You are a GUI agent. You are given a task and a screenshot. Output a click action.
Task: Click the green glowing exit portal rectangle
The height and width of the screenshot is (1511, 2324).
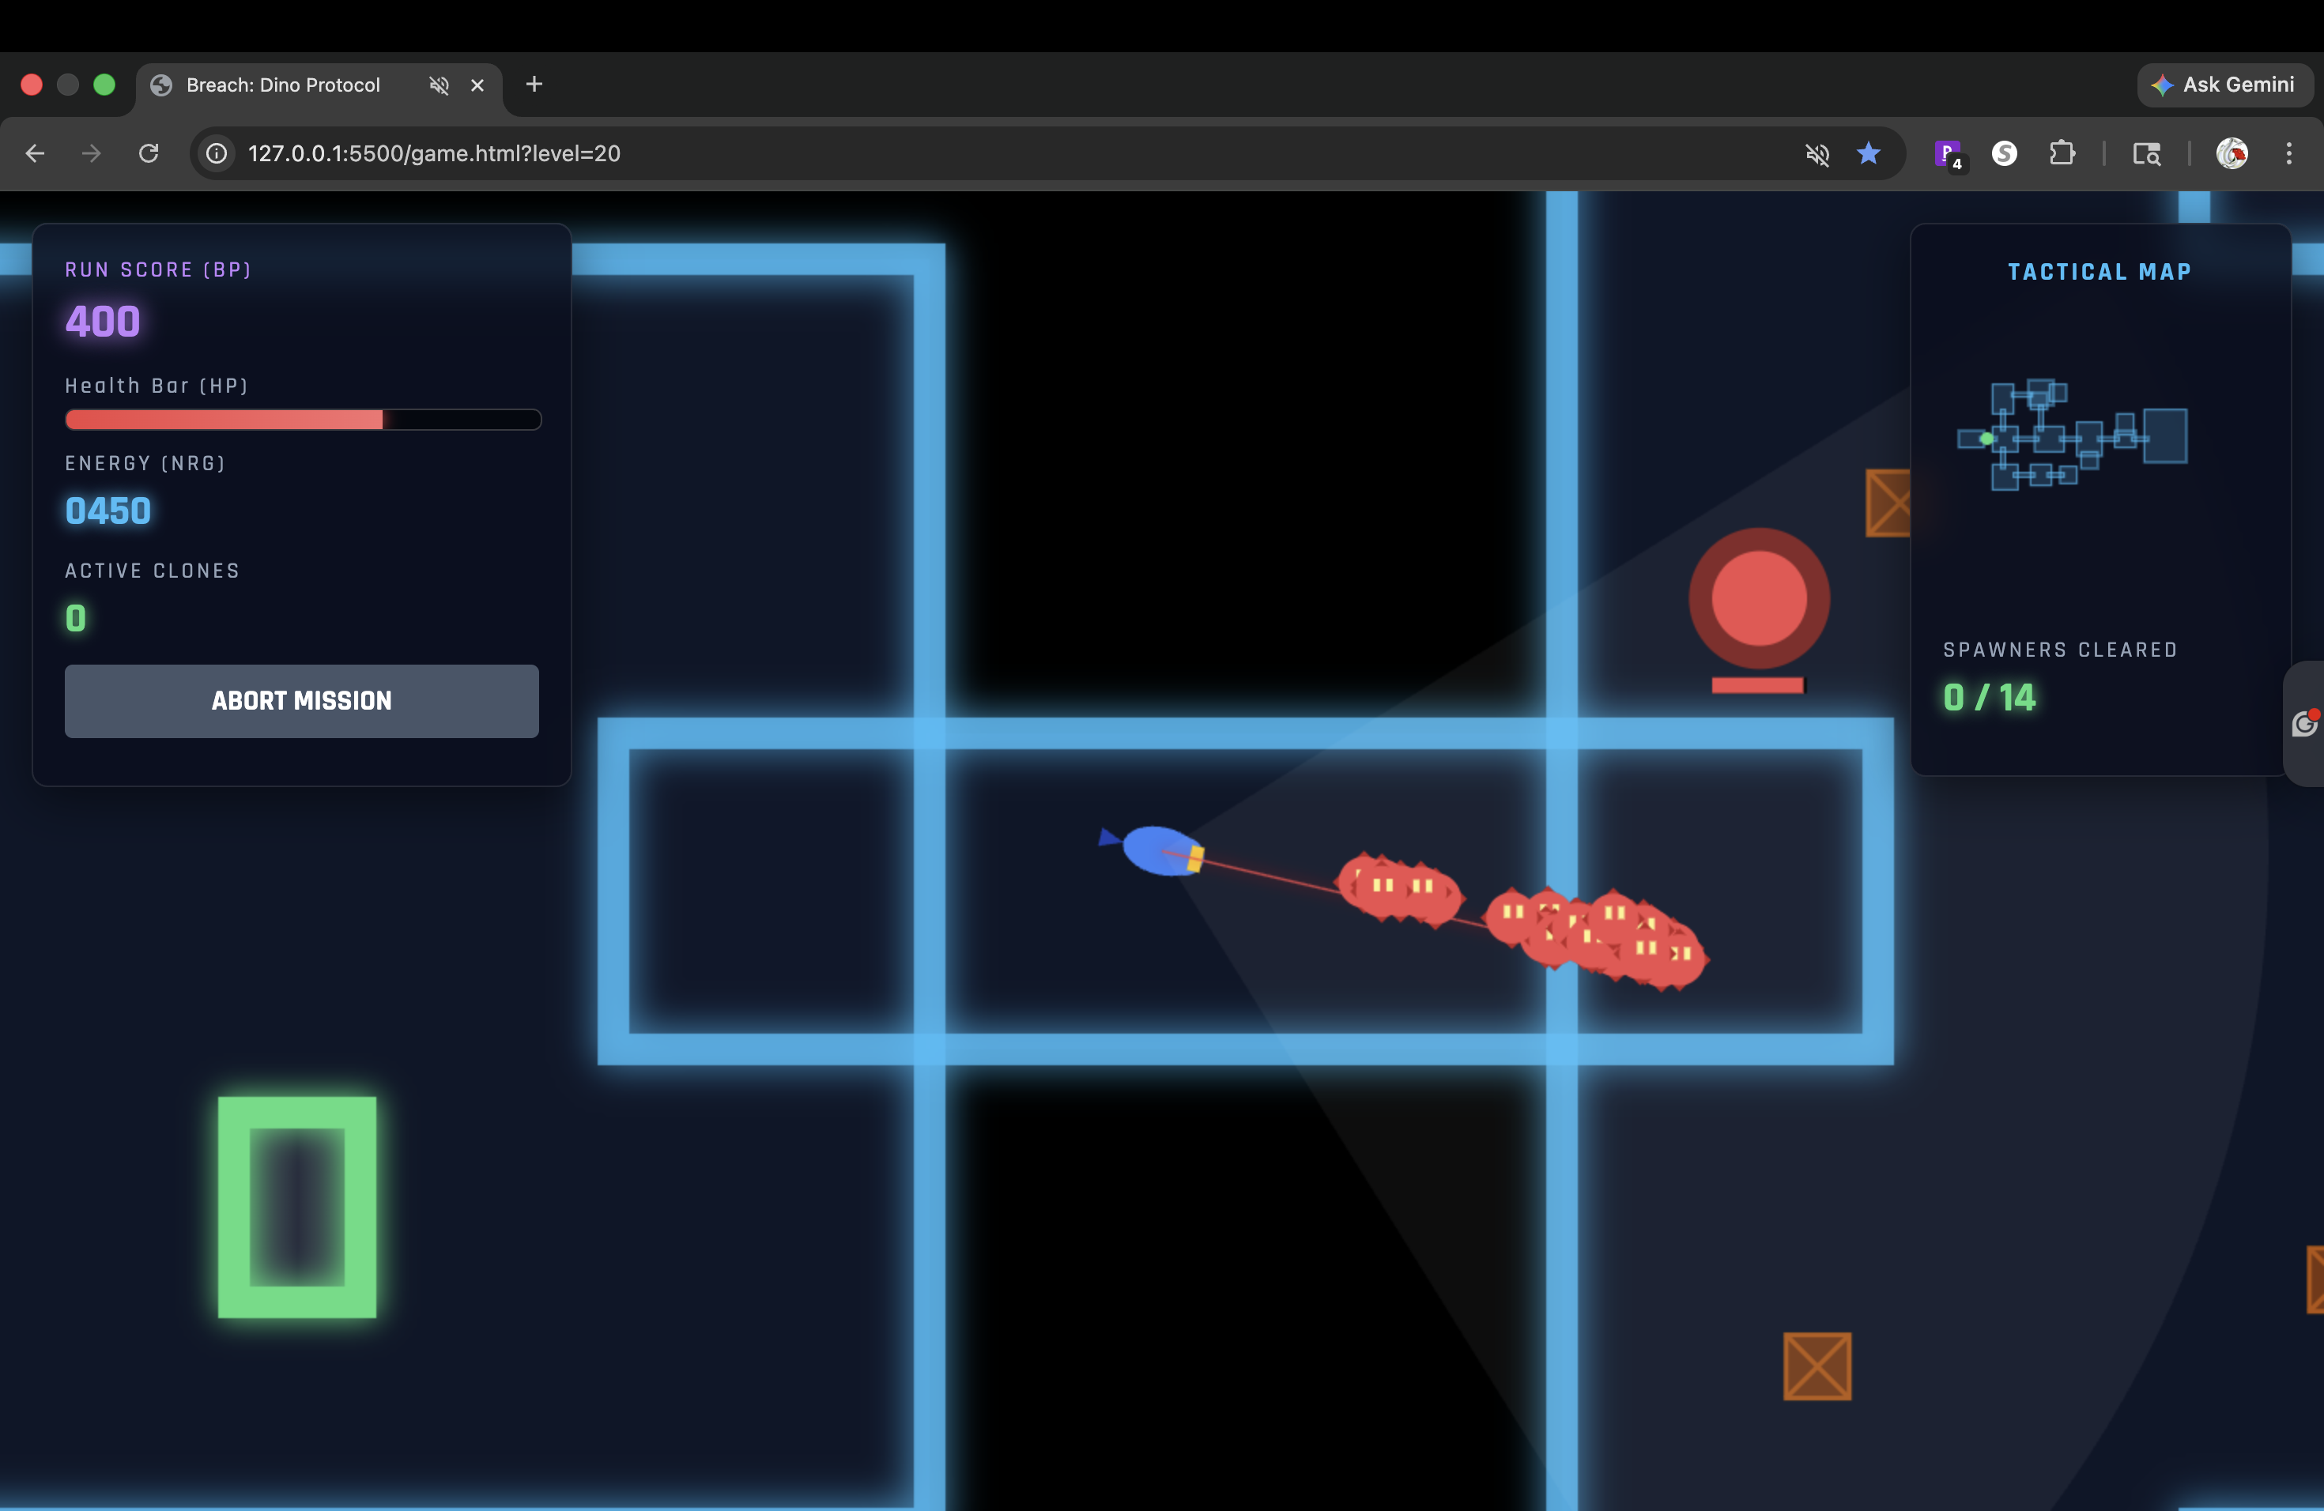coord(297,1207)
